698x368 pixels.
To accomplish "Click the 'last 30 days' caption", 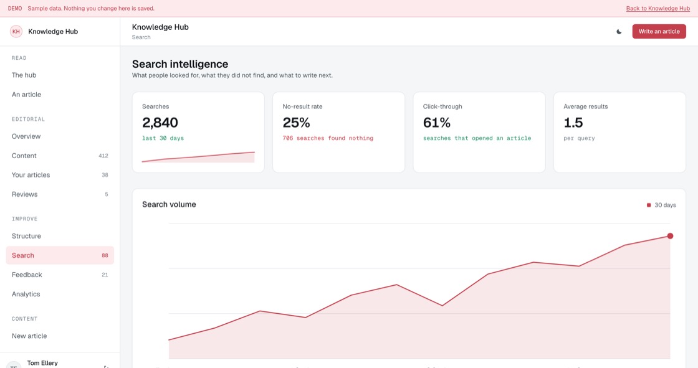I will pyautogui.click(x=163, y=138).
